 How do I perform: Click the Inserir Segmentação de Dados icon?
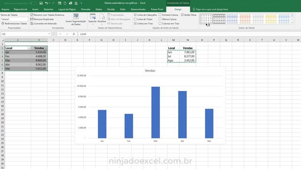[76, 16]
